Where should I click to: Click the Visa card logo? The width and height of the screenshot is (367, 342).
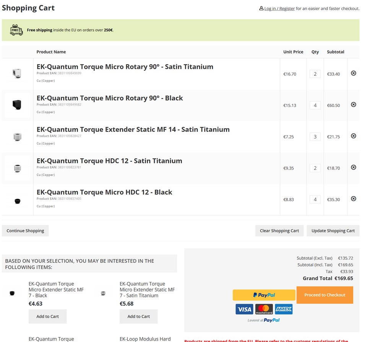(244, 309)
